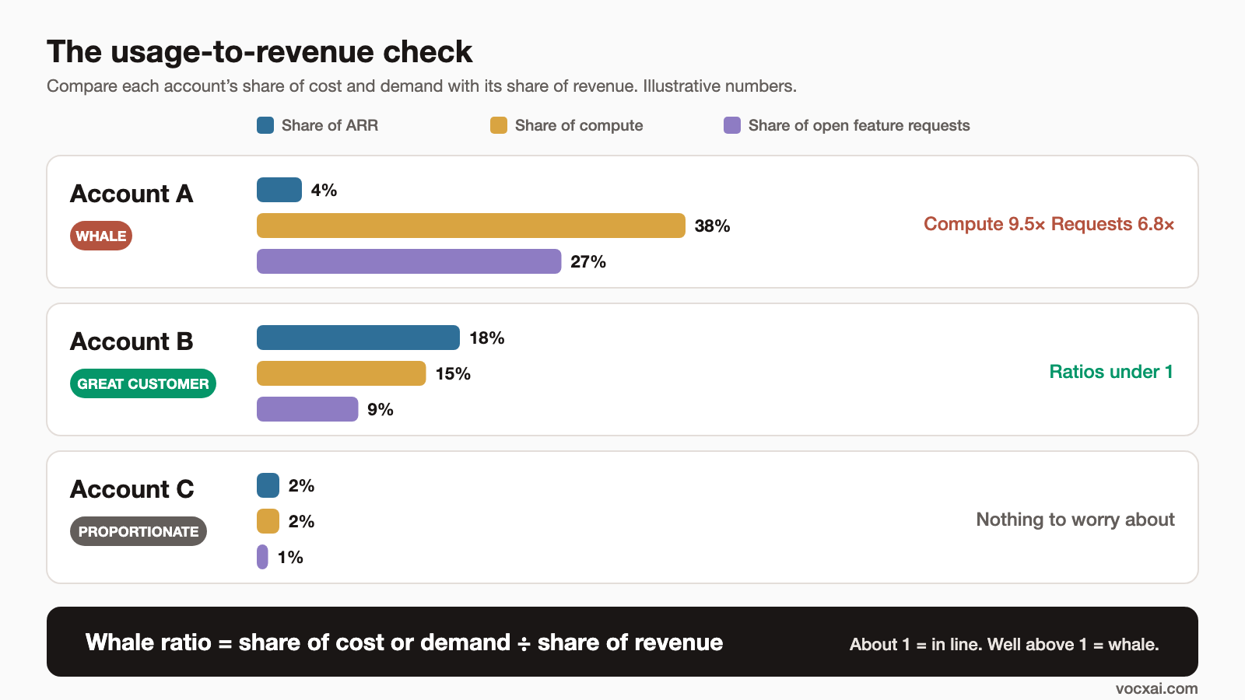The image size is (1245, 700).
Task: Select the WHALE badge under Account A
Action: 101,236
